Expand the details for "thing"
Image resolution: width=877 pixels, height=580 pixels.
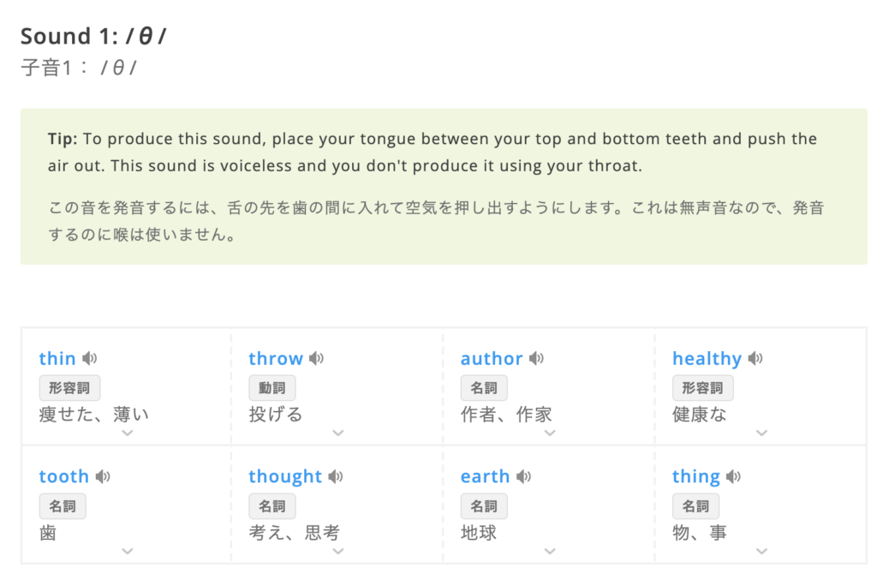[761, 552]
